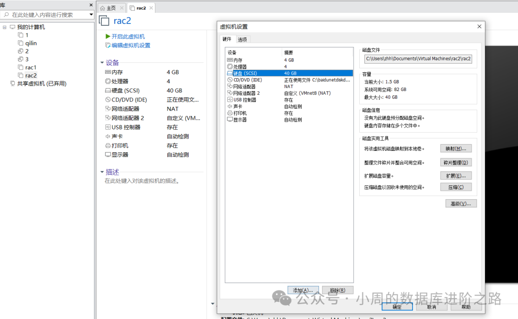
Task: Select VM 2 in library tree
Action: click(27, 51)
